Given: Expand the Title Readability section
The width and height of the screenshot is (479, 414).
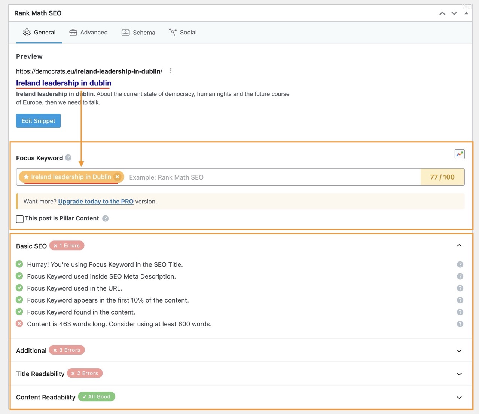Looking at the screenshot, I should [x=459, y=374].
